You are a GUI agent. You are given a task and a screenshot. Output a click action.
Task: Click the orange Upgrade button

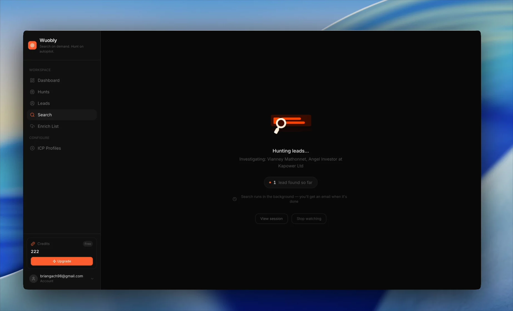pos(62,261)
